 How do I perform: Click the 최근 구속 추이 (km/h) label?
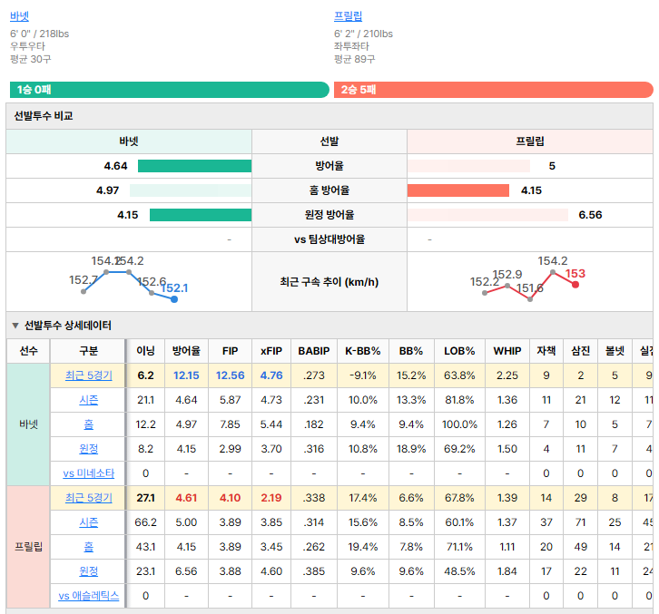click(x=329, y=282)
